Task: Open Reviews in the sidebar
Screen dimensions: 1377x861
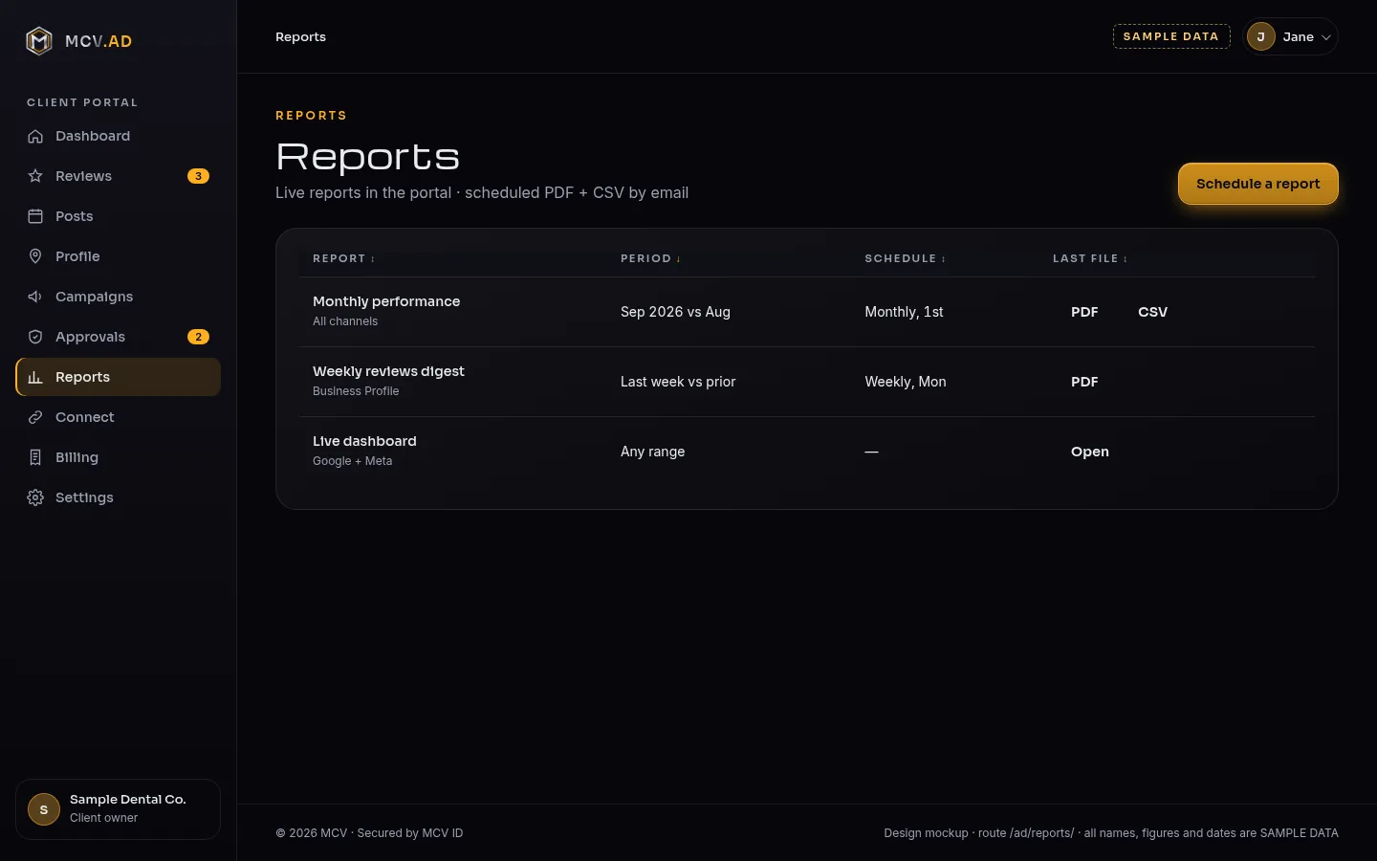Action: 119,176
